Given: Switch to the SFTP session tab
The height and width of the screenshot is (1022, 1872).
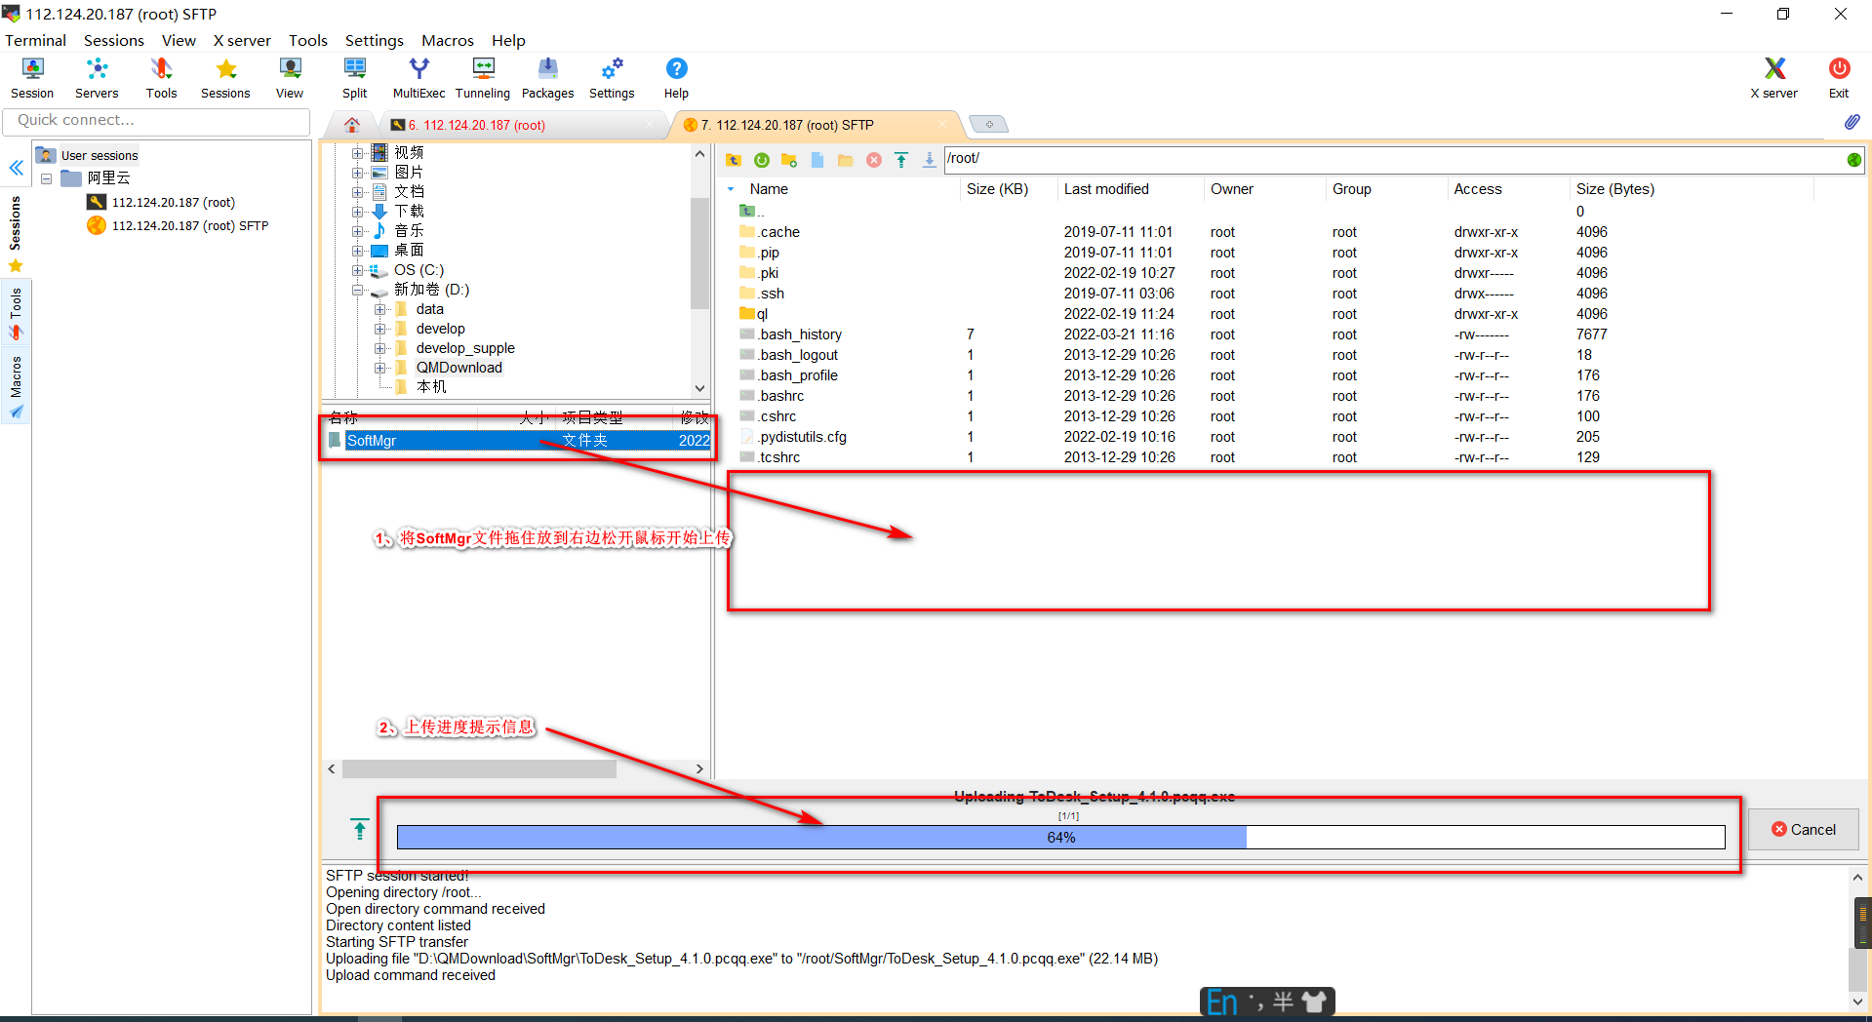Looking at the screenshot, I should [780, 125].
